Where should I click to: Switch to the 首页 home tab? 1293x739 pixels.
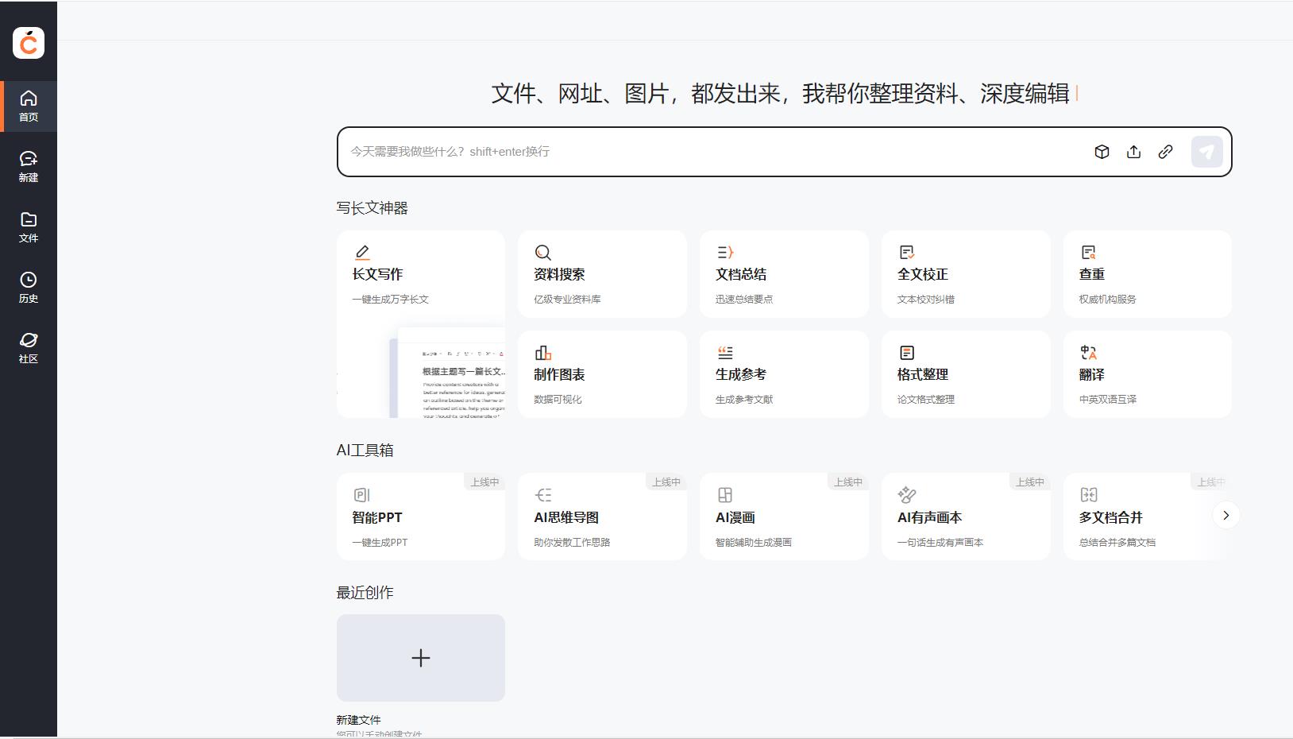coord(29,106)
